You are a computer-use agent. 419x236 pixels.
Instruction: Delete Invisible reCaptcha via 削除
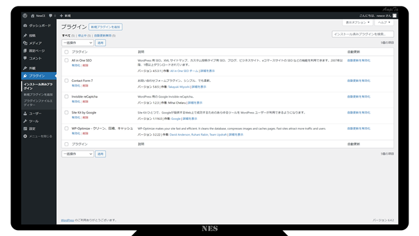[x=85, y=102]
